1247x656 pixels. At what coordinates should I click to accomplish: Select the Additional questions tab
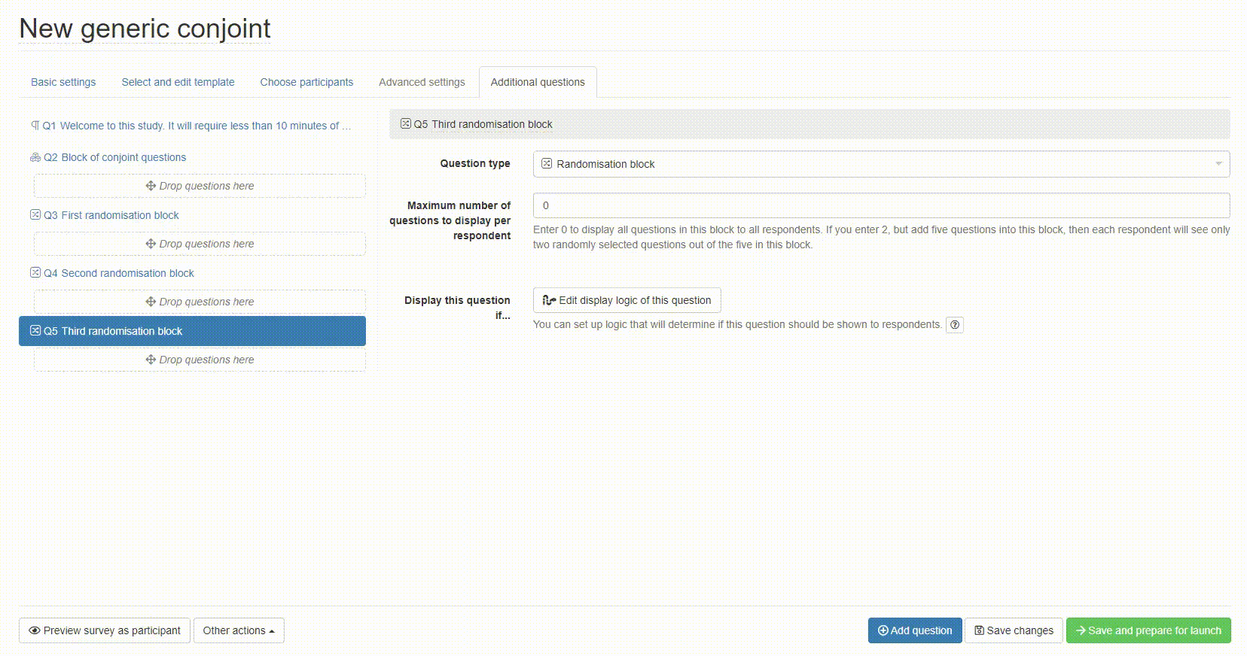pos(538,82)
